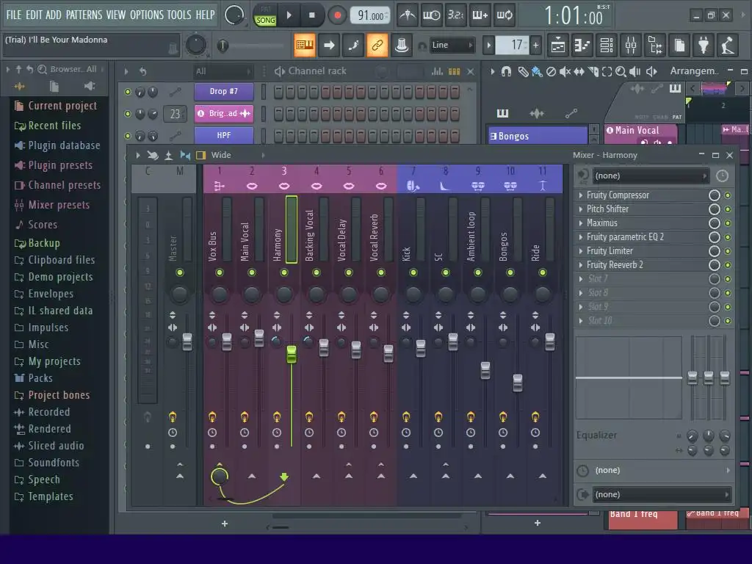The image size is (752, 564).
Task: Arm the red Record button
Action: coord(337,15)
